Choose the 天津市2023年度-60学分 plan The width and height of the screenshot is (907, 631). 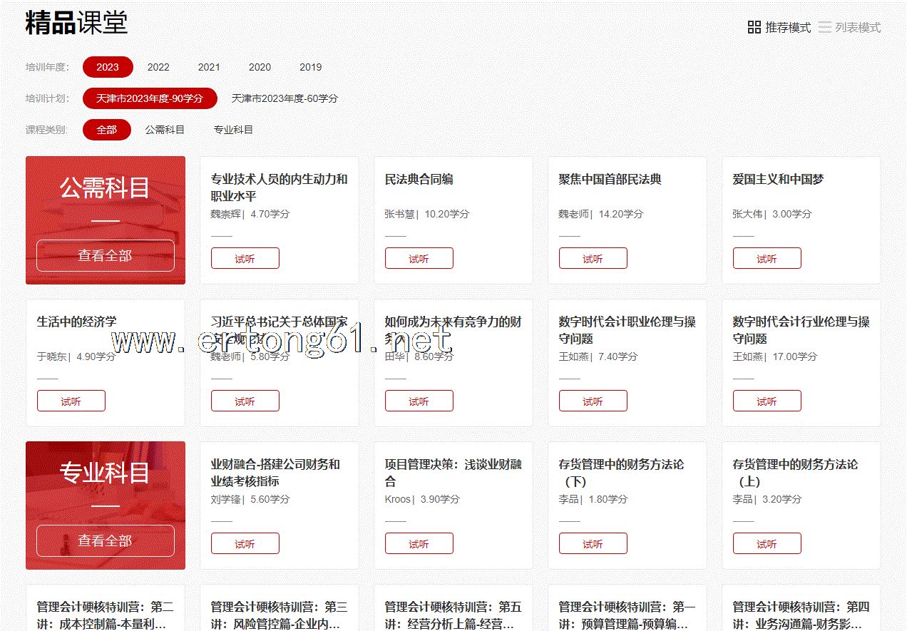tap(285, 98)
